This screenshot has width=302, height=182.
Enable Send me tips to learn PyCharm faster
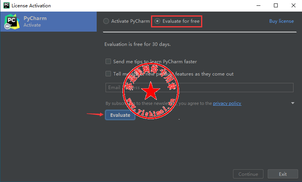click(x=108, y=61)
